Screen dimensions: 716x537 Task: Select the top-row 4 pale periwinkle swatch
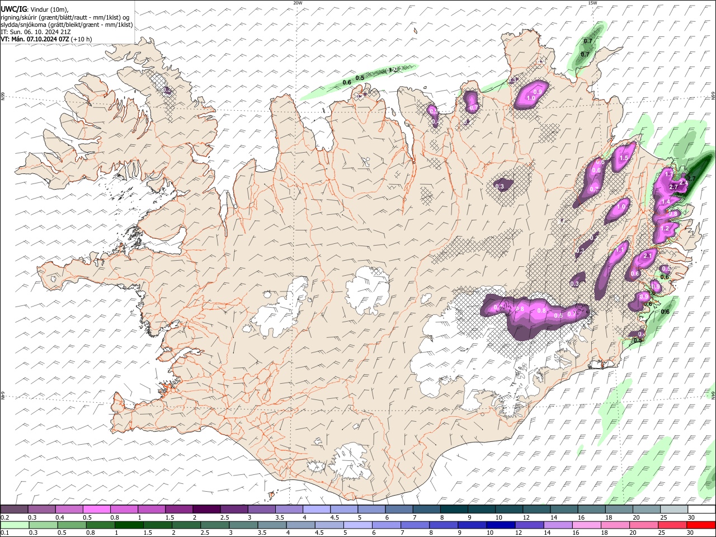click(x=316, y=509)
